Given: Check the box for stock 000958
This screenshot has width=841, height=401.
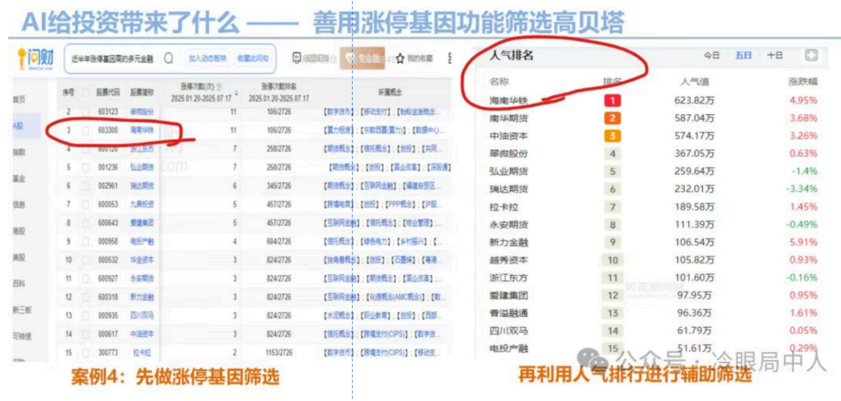Looking at the screenshot, I should [85, 242].
